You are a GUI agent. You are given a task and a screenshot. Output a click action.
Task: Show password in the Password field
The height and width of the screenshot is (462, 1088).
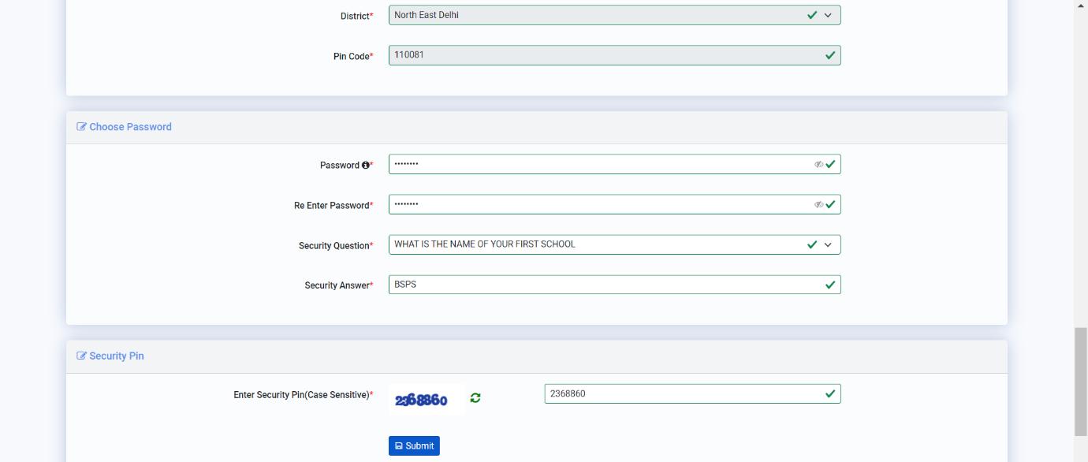point(818,164)
